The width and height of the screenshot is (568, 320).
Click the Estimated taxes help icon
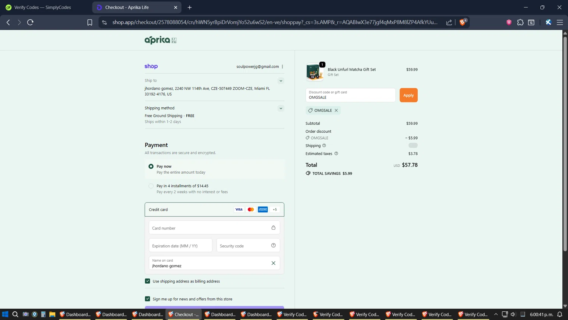pyautogui.click(x=336, y=154)
